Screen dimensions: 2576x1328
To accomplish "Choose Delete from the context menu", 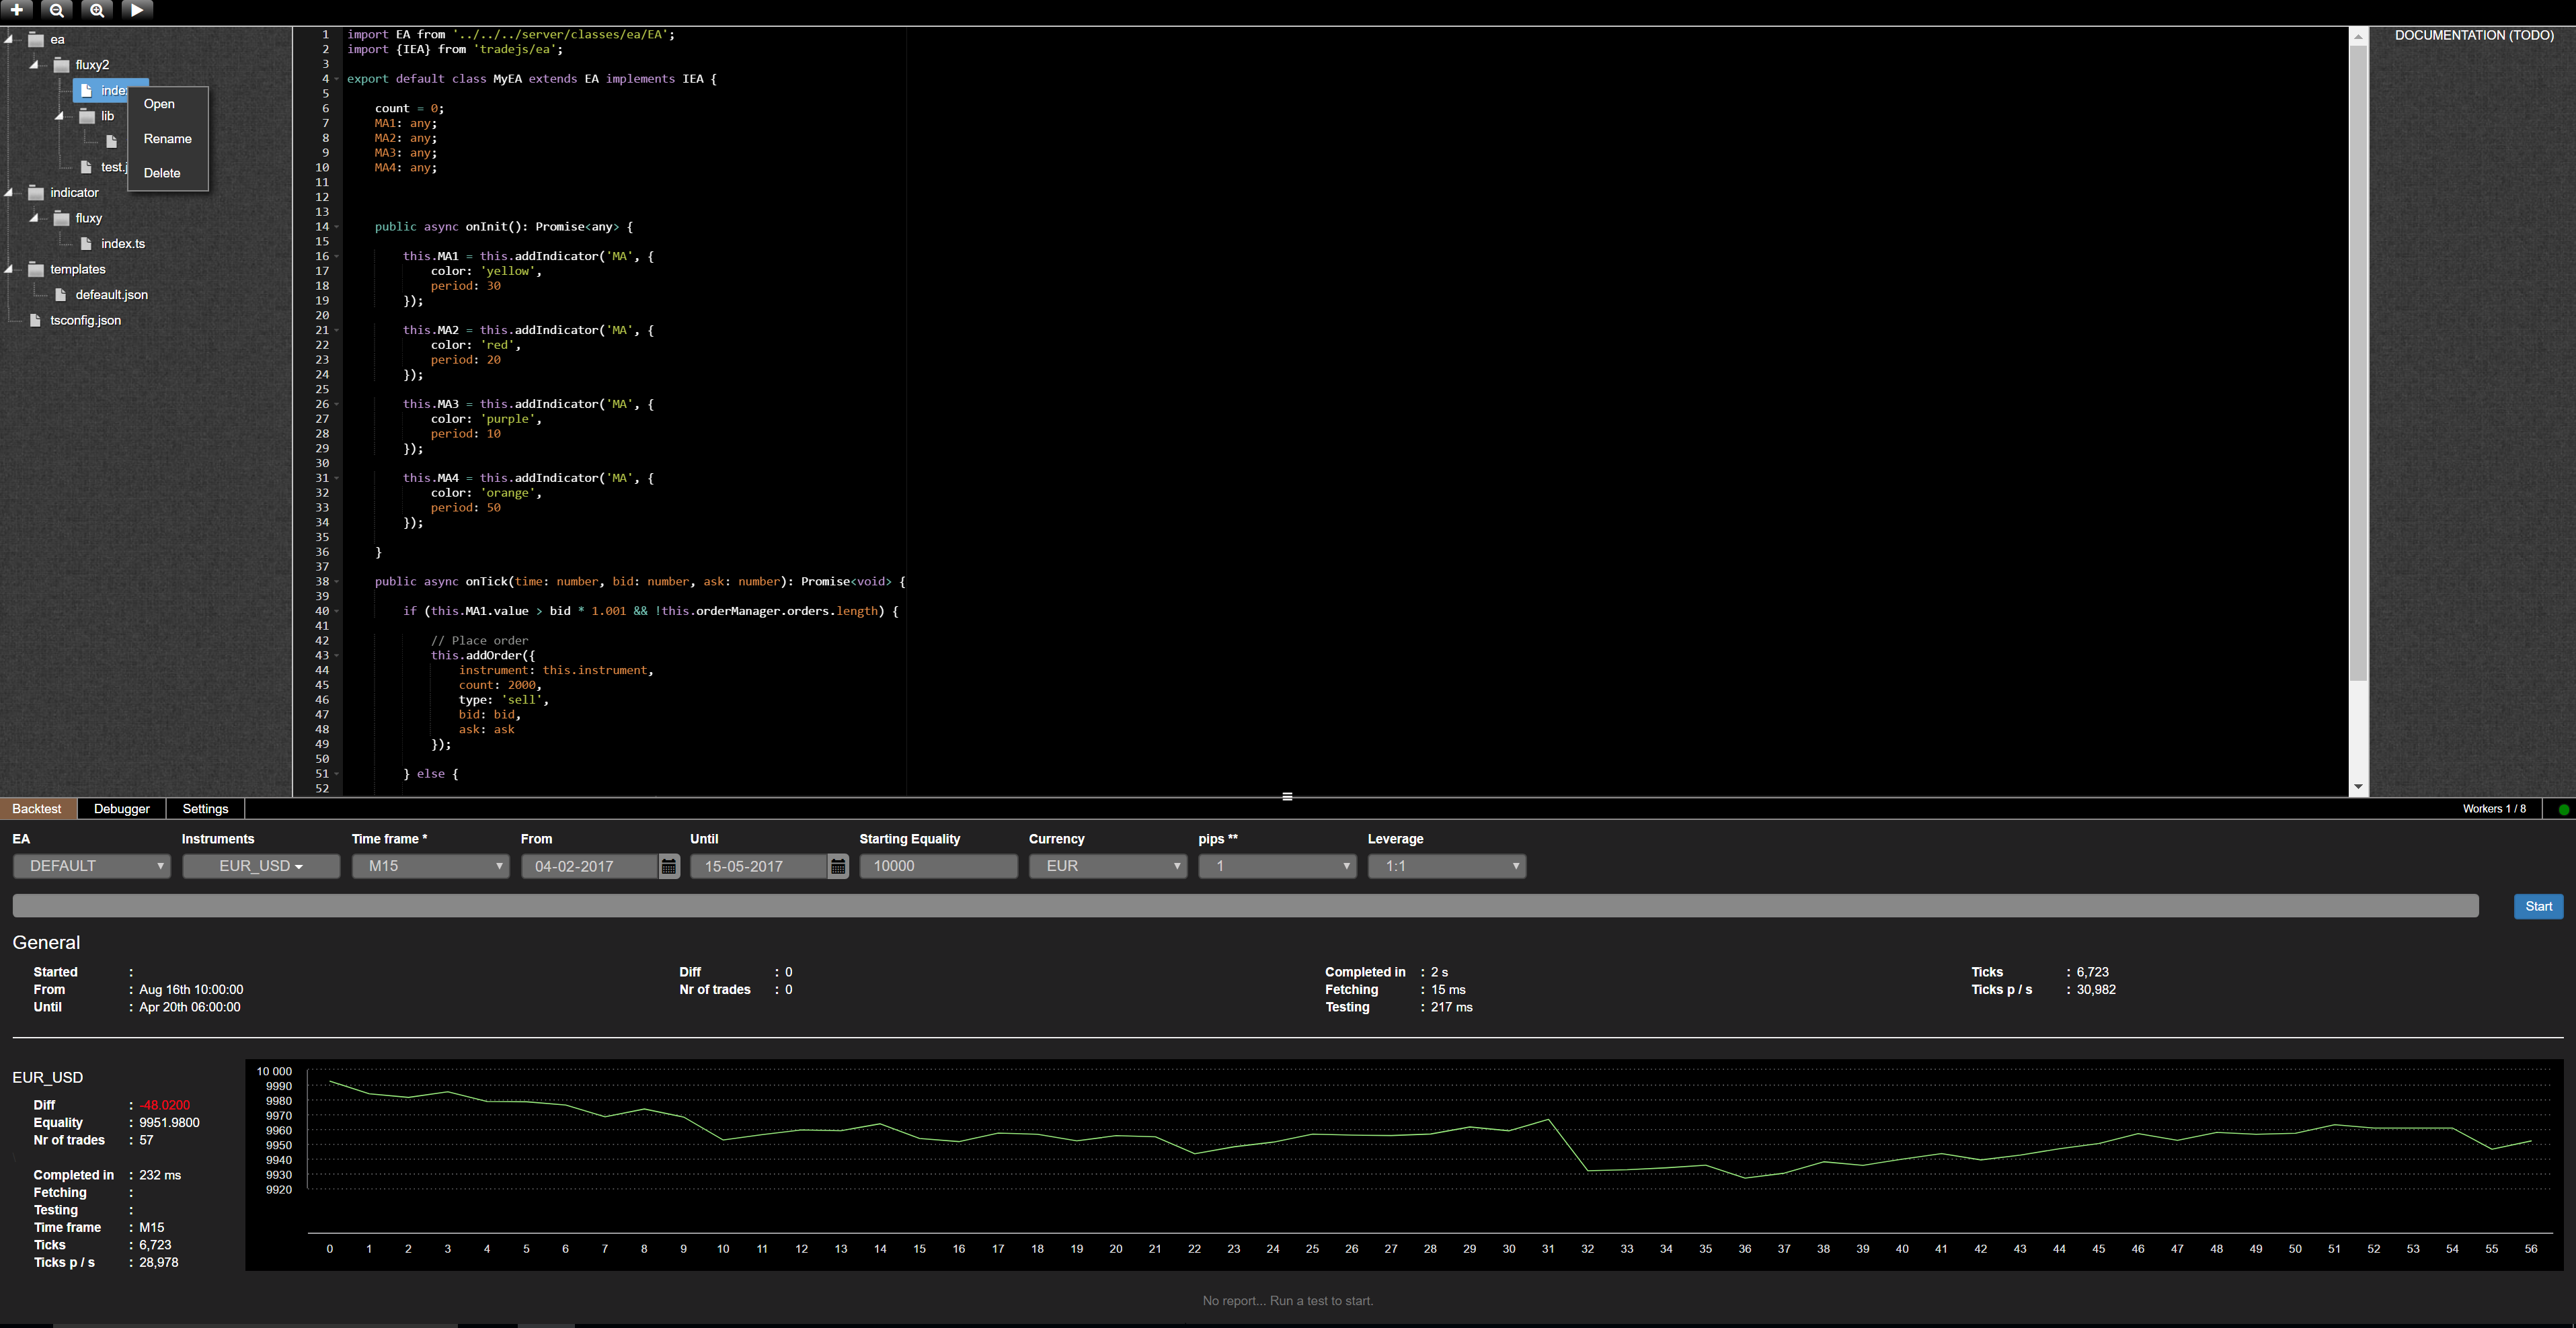I will point(162,173).
